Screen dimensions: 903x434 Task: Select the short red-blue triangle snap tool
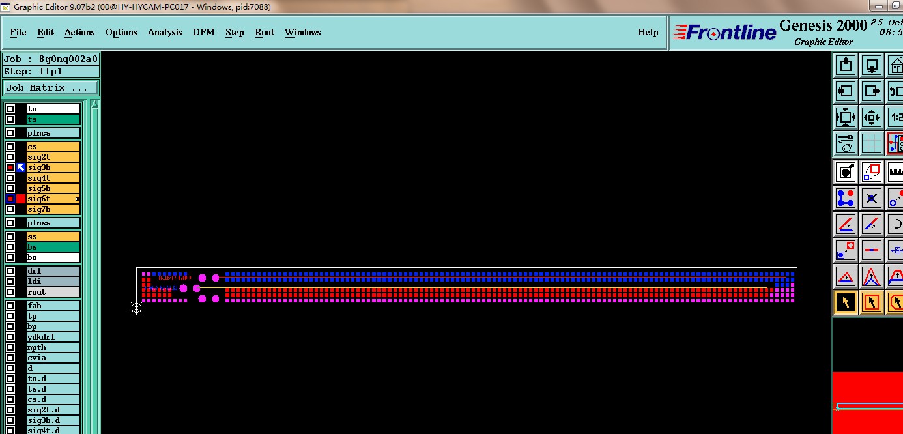click(x=846, y=276)
